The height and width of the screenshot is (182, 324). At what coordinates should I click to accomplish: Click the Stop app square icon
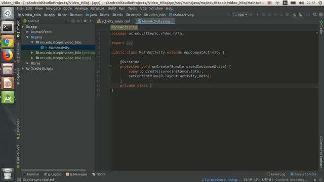point(287,15)
